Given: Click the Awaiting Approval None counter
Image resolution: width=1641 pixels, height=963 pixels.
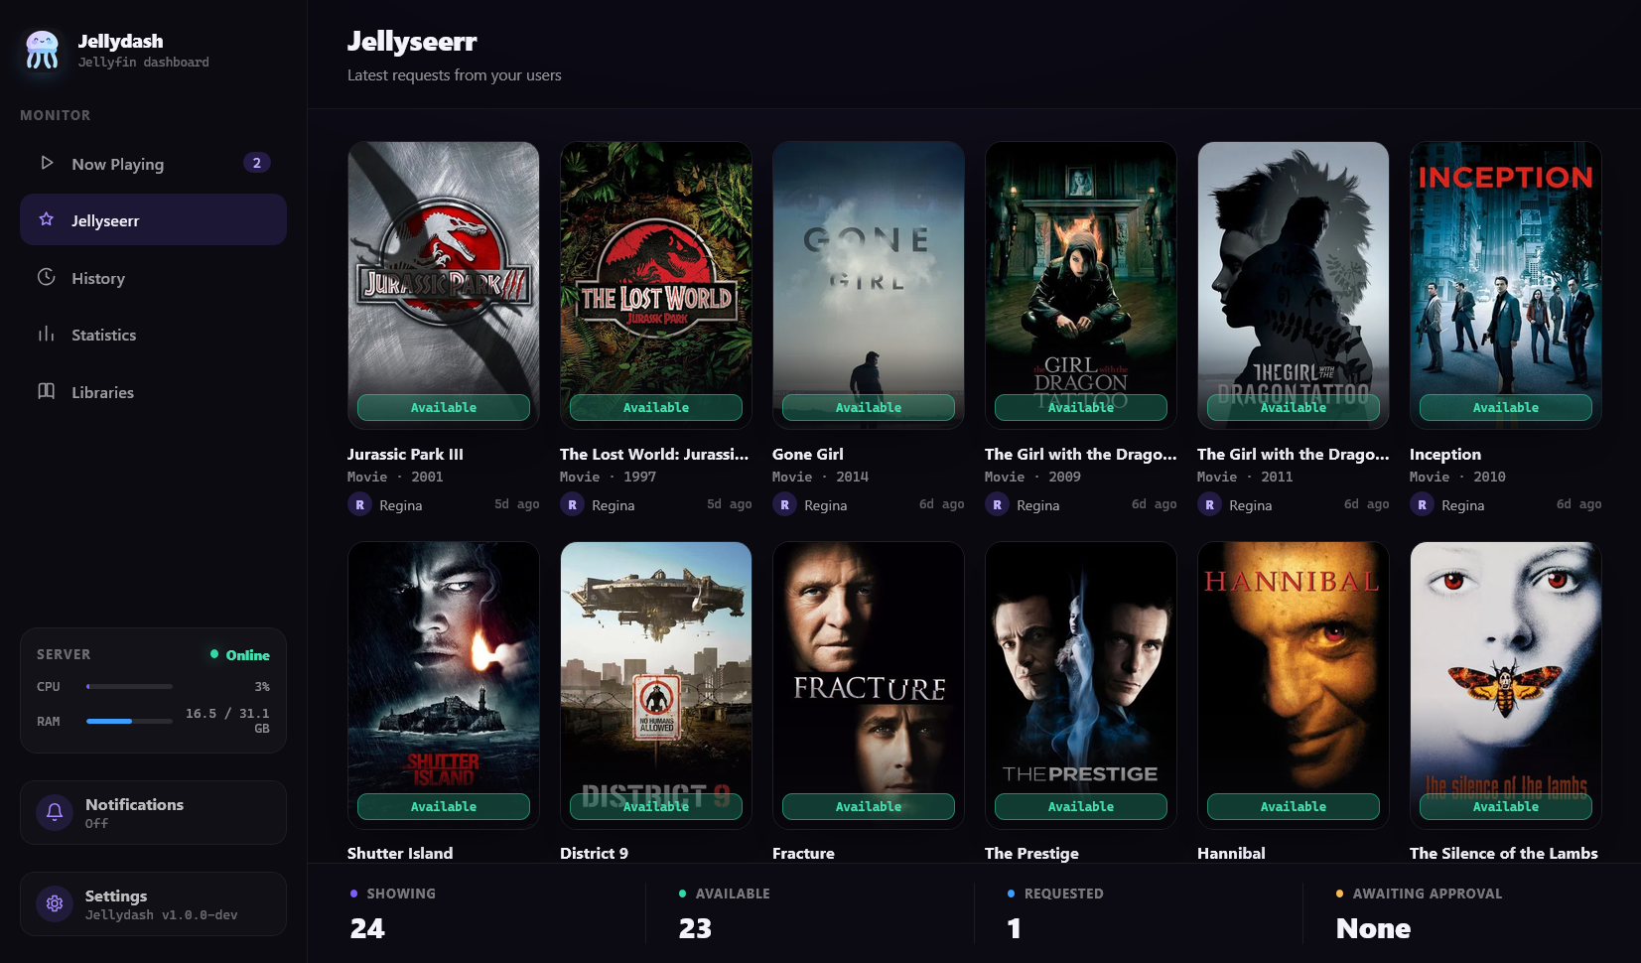Looking at the screenshot, I should [1420, 911].
